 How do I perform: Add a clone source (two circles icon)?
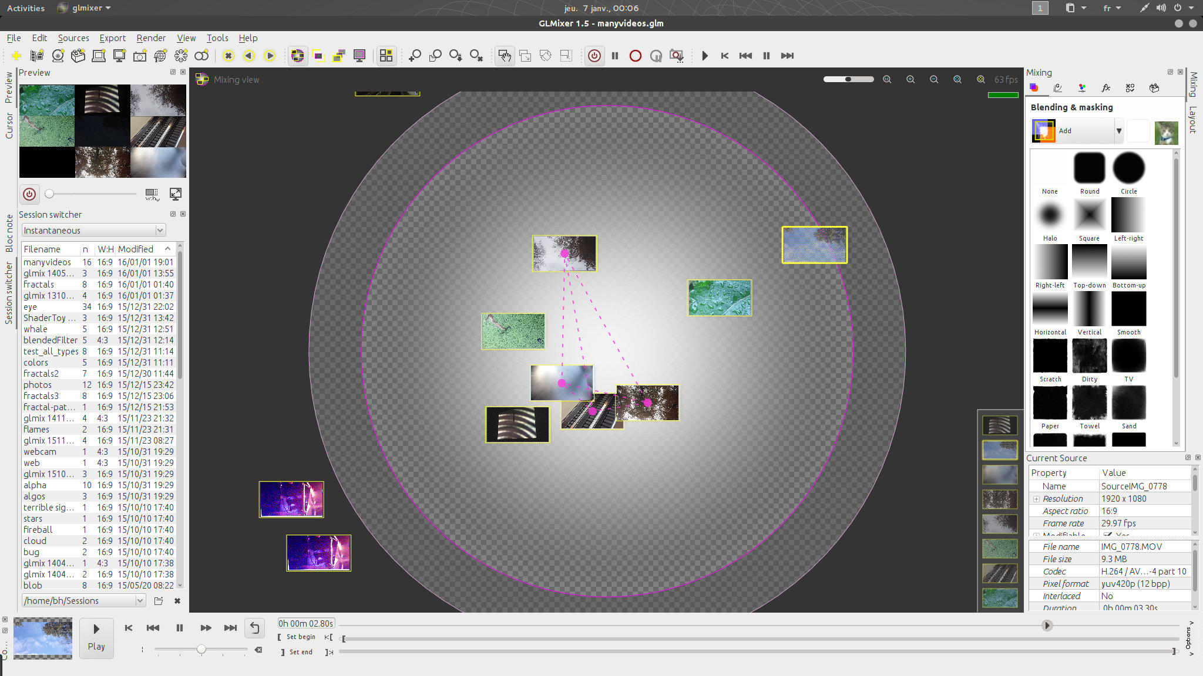click(x=201, y=56)
